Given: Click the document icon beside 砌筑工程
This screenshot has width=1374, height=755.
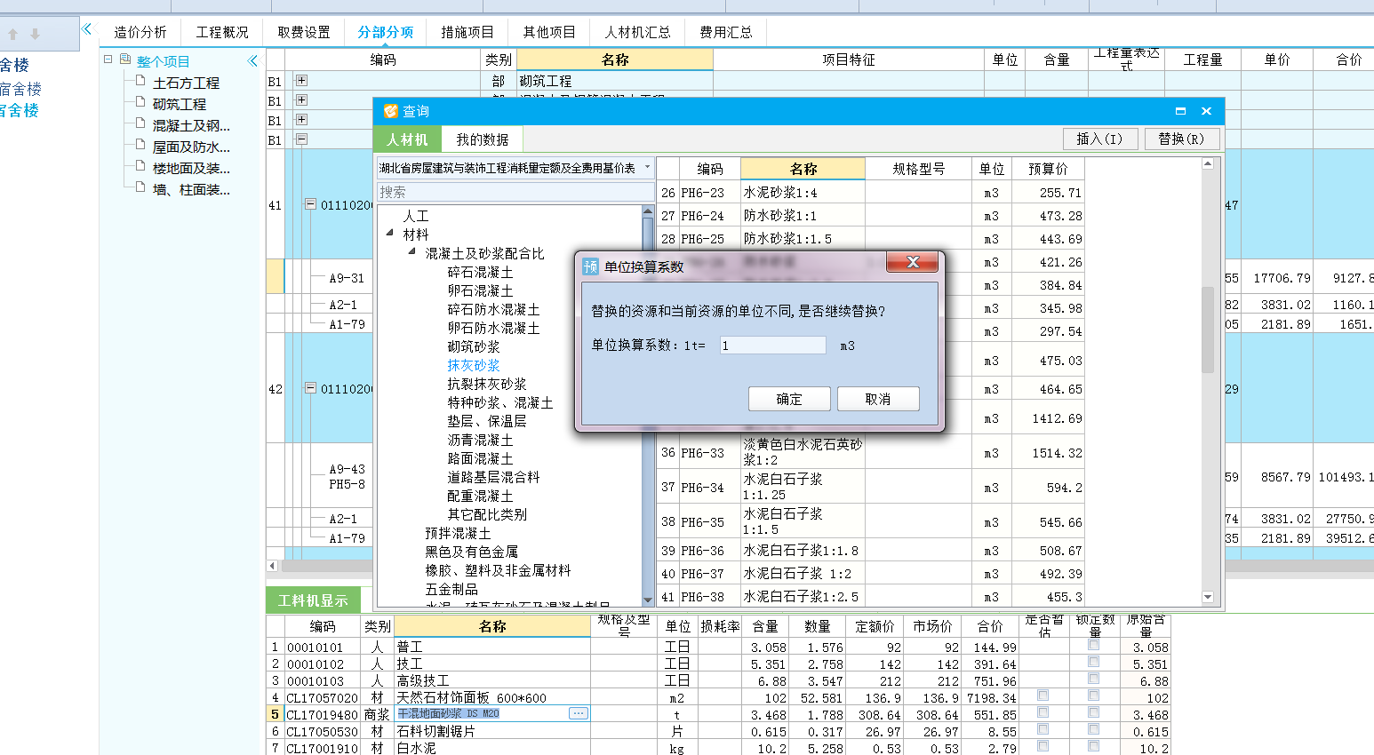Looking at the screenshot, I should [x=140, y=102].
